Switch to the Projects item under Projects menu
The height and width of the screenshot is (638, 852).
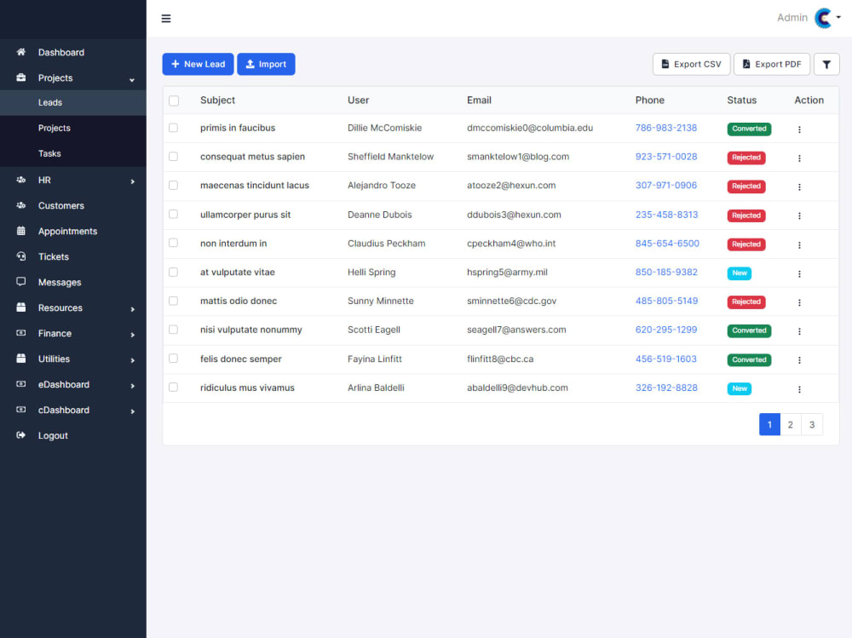tap(55, 129)
